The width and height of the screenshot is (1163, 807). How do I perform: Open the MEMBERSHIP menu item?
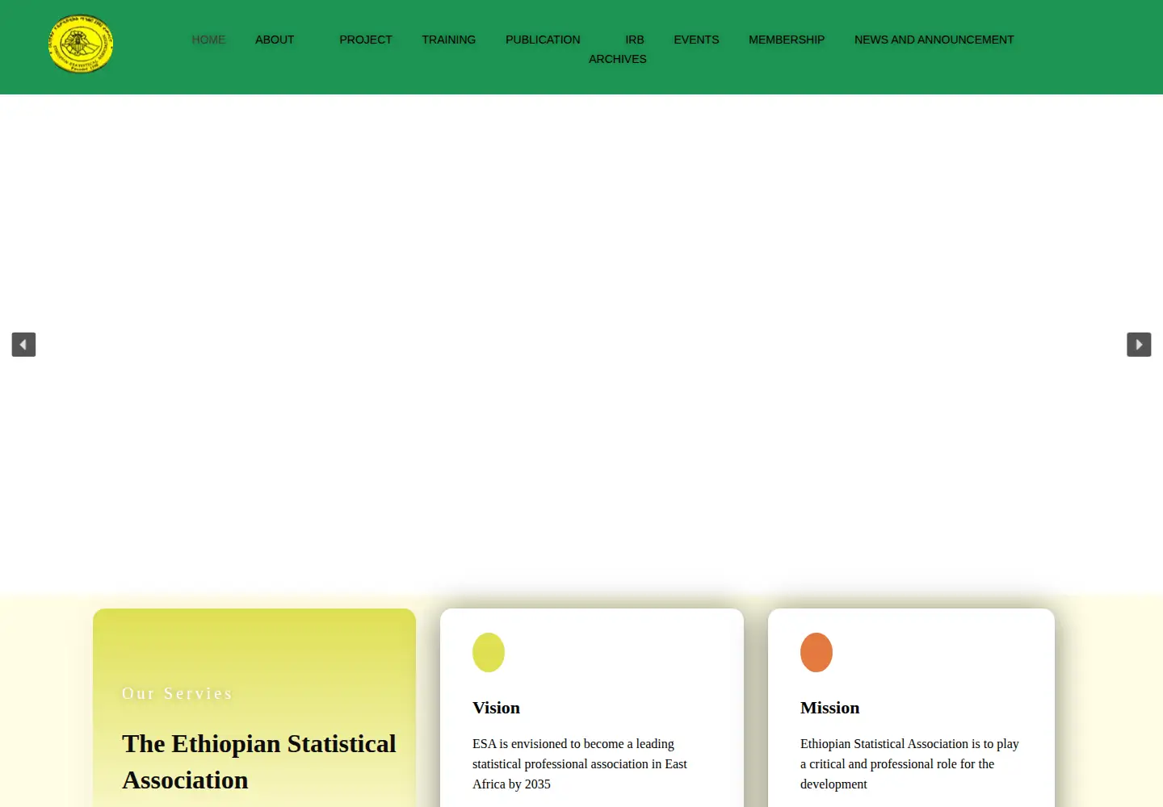787,40
